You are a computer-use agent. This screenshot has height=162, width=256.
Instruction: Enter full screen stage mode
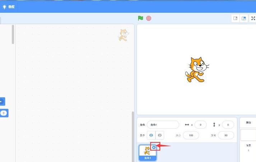click(253, 18)
